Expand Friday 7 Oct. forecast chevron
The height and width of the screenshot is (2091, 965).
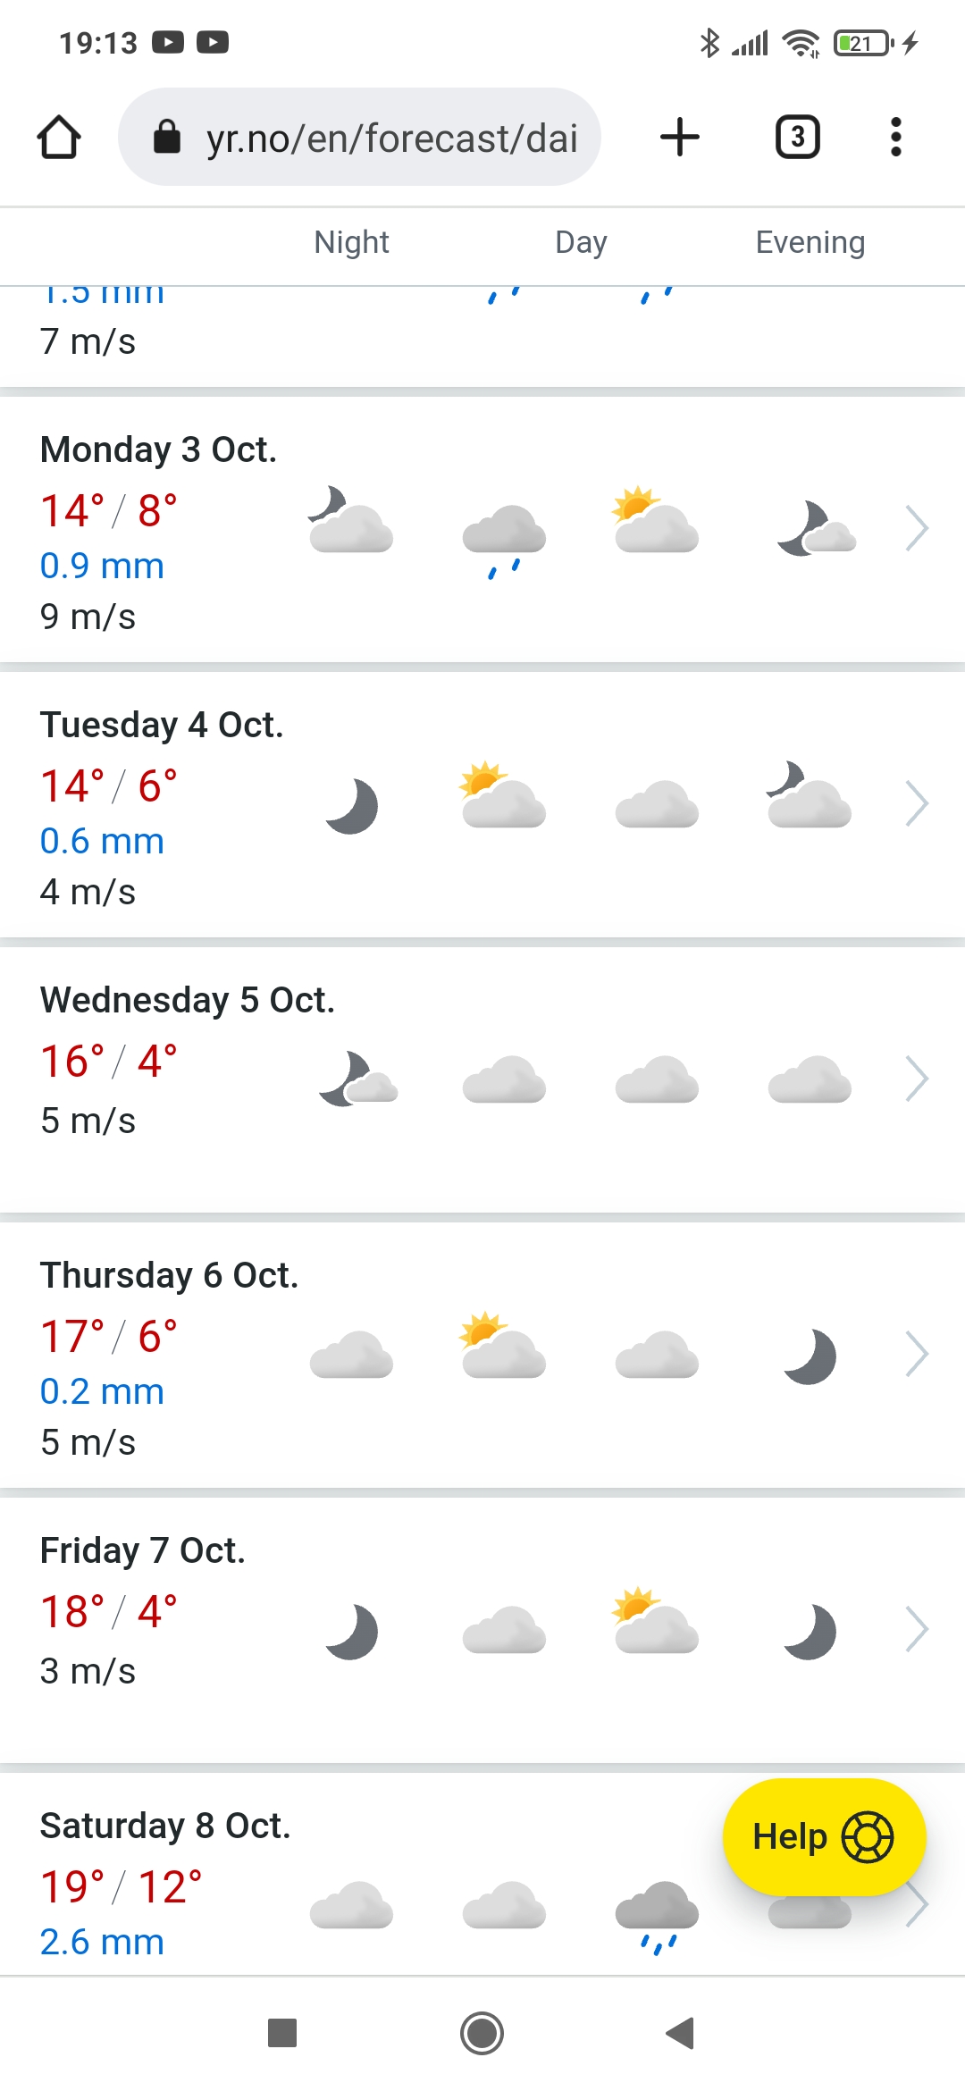coord(917,1630)
